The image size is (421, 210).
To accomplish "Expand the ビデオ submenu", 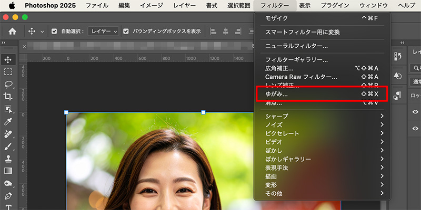I will point(324,142).
